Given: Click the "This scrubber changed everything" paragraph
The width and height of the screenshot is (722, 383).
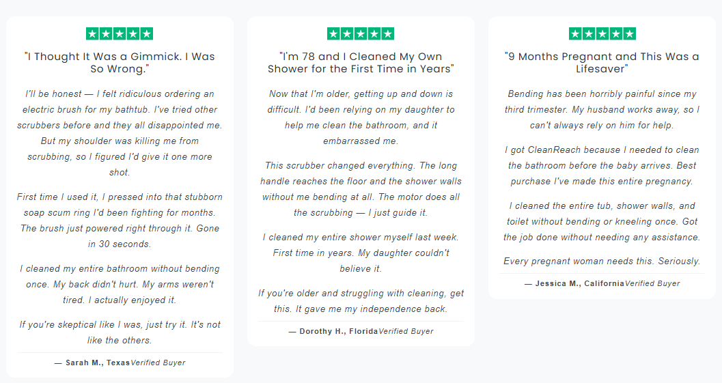Looking at the screenshot, I should tap(361, 189).
